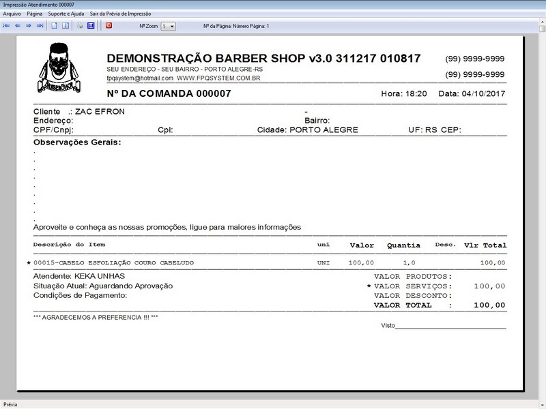Click the heading 'DEMONSTRAÇÃO BARBER SHOP v3.0 311217 010817'
The width and height of the screenshot is (546, 409).
click(263, 58)
